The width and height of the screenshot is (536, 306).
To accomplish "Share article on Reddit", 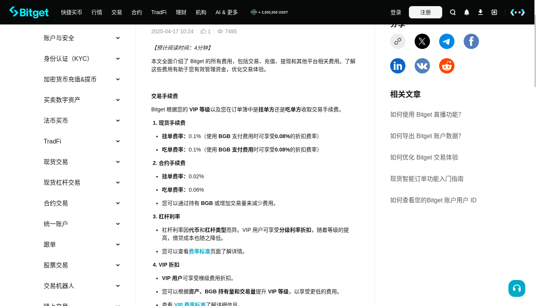I will (x=447, y=66).
